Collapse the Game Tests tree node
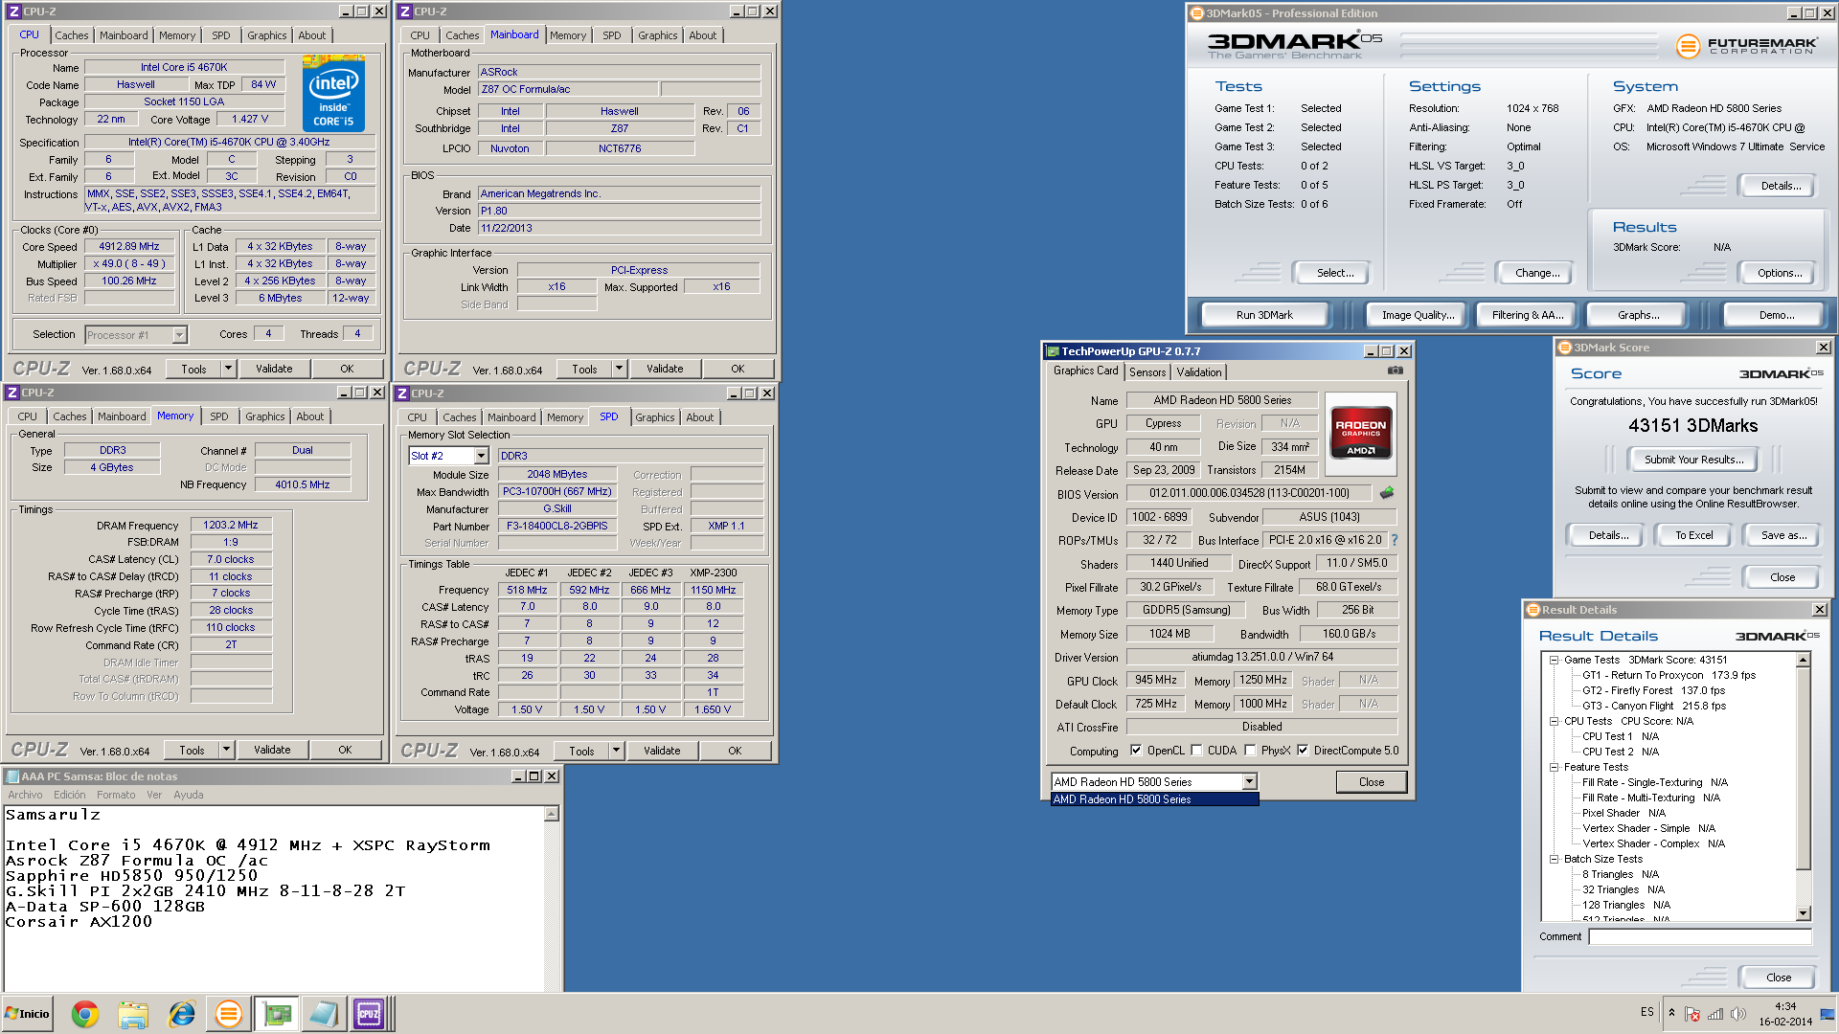The width and height of the screenshot is (1839, 1034). tap(1554, 660)
